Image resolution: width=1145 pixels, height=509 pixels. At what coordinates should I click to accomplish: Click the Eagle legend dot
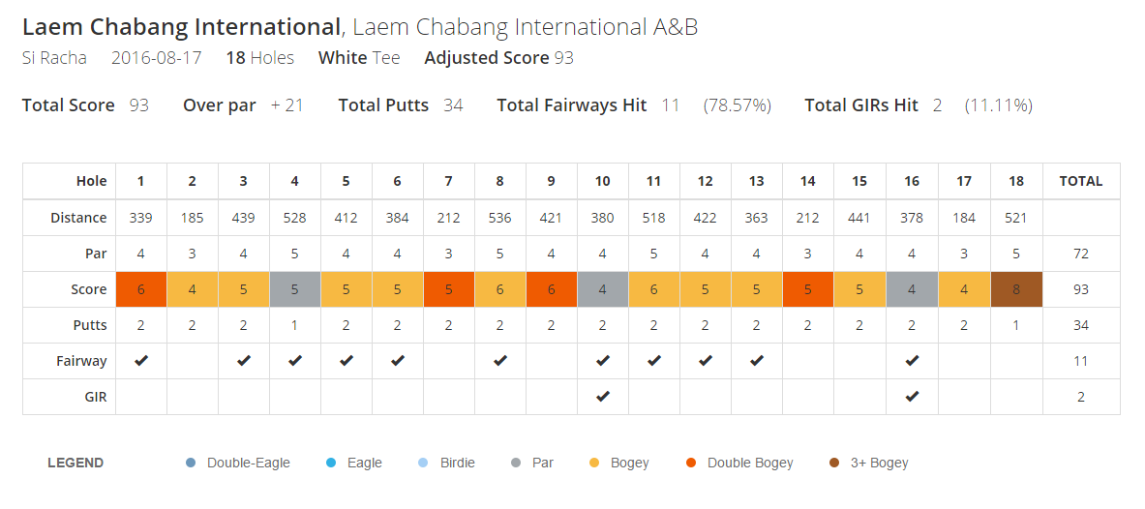click(332, 464)
